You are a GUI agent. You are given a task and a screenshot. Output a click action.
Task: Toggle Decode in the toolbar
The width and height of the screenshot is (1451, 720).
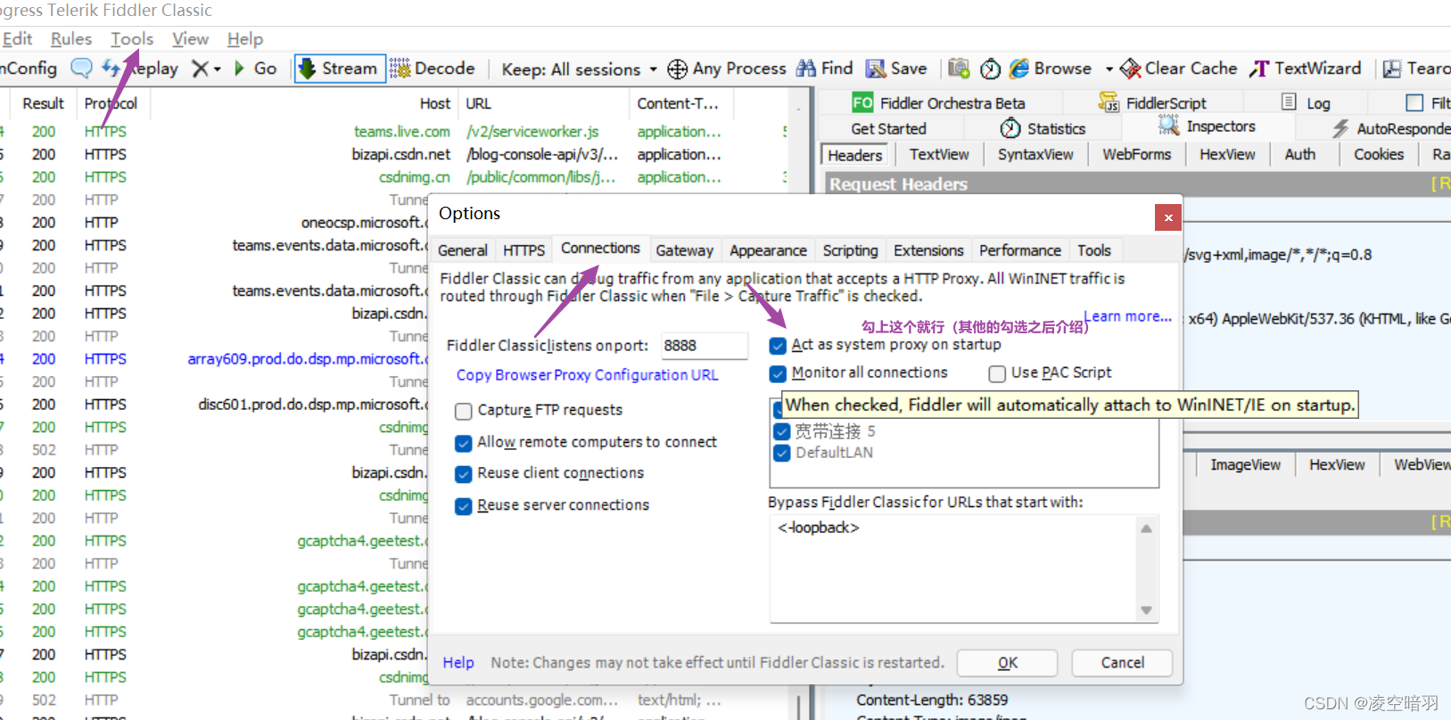tap(433, 69)
